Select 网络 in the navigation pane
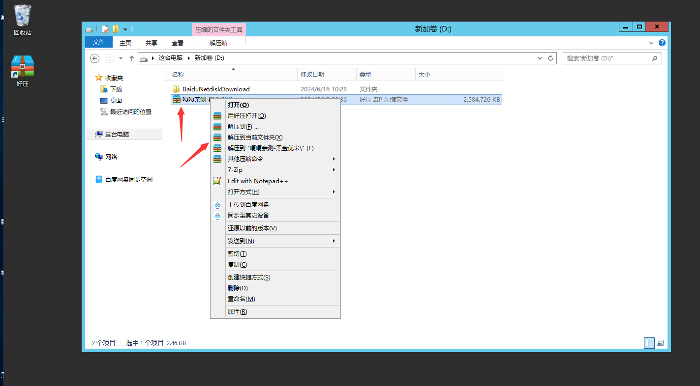This screenshot has width=700, height=386. point(106,157)
